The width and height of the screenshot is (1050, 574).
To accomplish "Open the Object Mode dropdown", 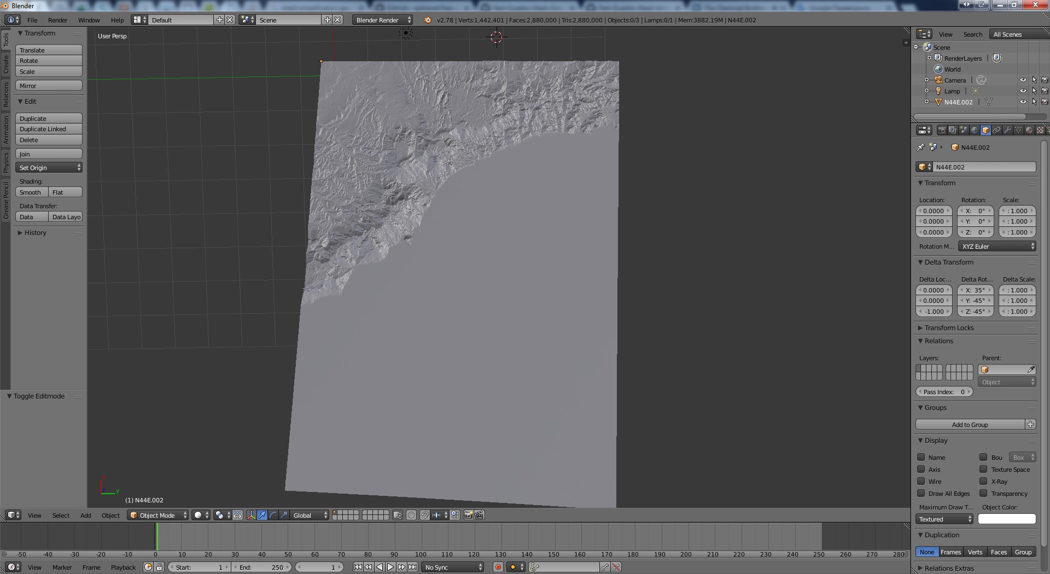I will [157, 515].
